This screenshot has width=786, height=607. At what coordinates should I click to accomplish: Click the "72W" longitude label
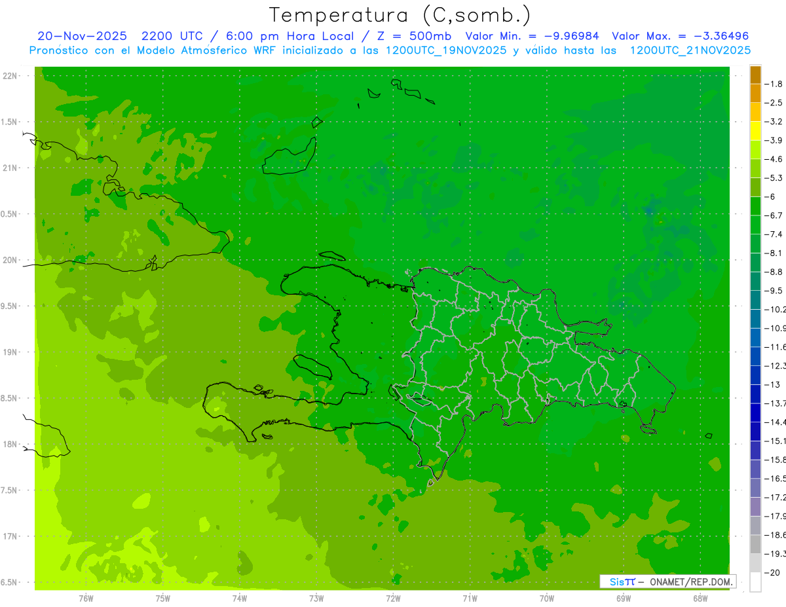point(393,598)
